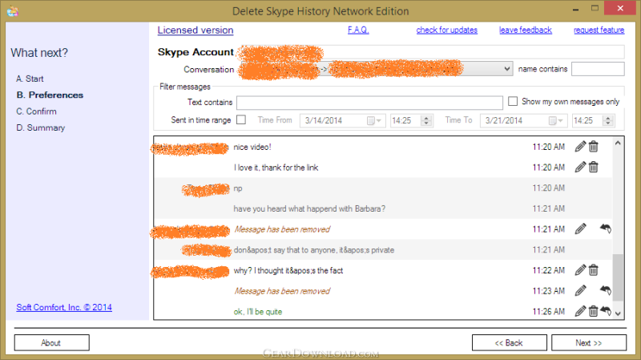Viewport: 641px width, 360px height.
Task: Click the message list scrollbar down arrow
Action: 618,313
